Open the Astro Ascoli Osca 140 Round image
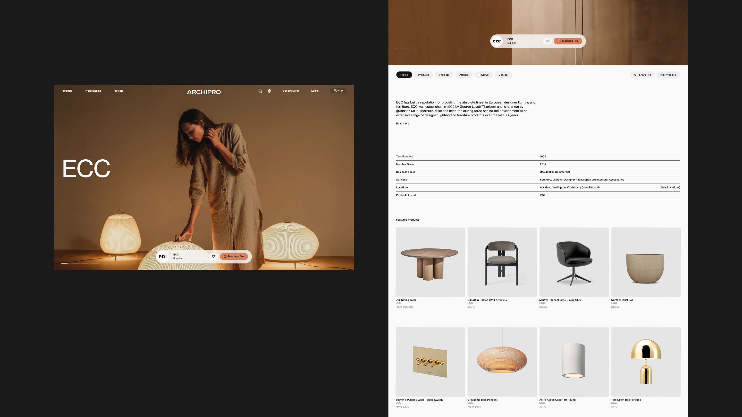Screen dimensions: 742x417 click(574, 362)
